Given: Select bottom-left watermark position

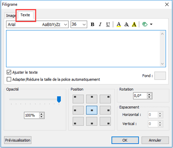Looking at the screenshot, I should tap(78, 121).
